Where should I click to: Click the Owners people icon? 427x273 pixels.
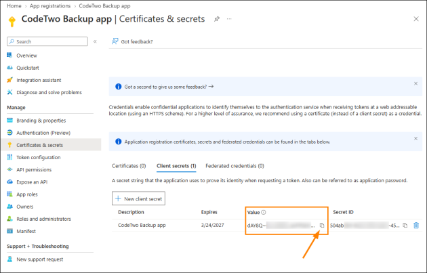click(x=9, y=207)
